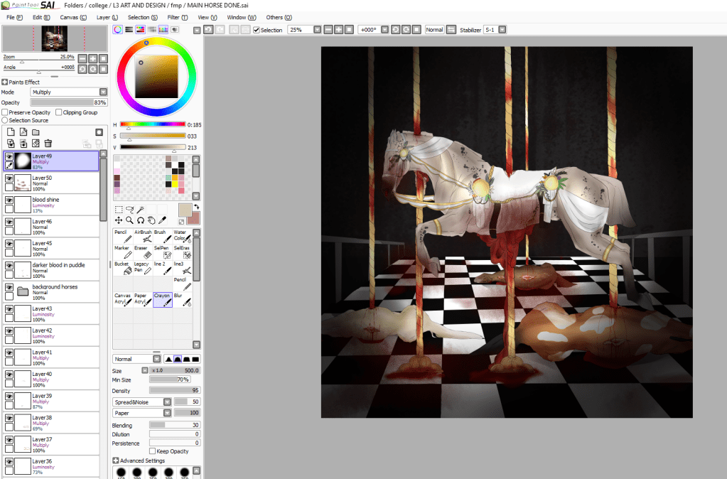The image size is (727, 479).
Task: Uncheck the Selection checkbox in toolbar
Action: pyautogui.click(x=257, y=30)
